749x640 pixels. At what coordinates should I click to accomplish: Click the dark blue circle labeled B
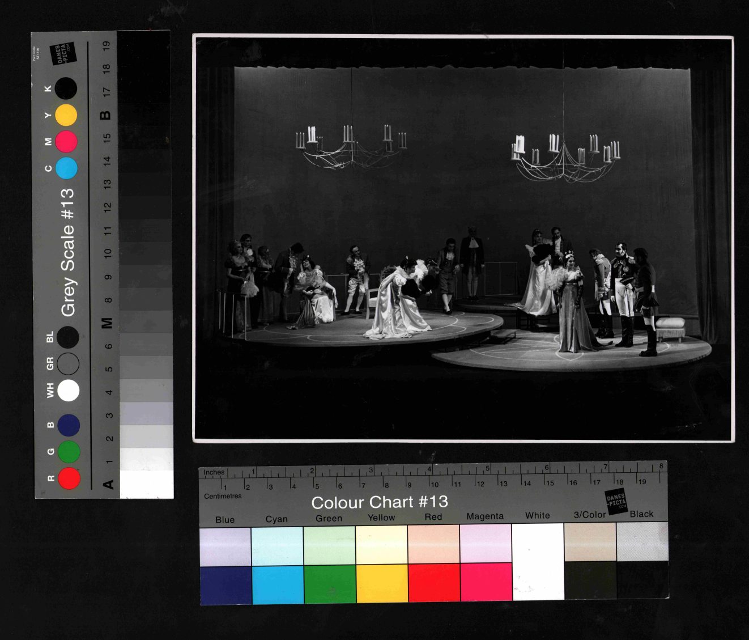click(69, 425)
